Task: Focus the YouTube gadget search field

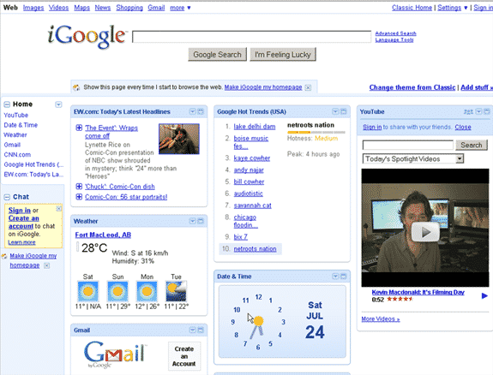Action: 408,145
